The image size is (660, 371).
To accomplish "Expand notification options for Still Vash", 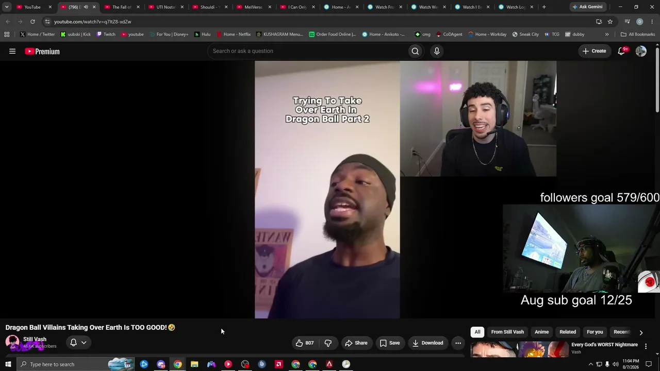I will (84, 343).
